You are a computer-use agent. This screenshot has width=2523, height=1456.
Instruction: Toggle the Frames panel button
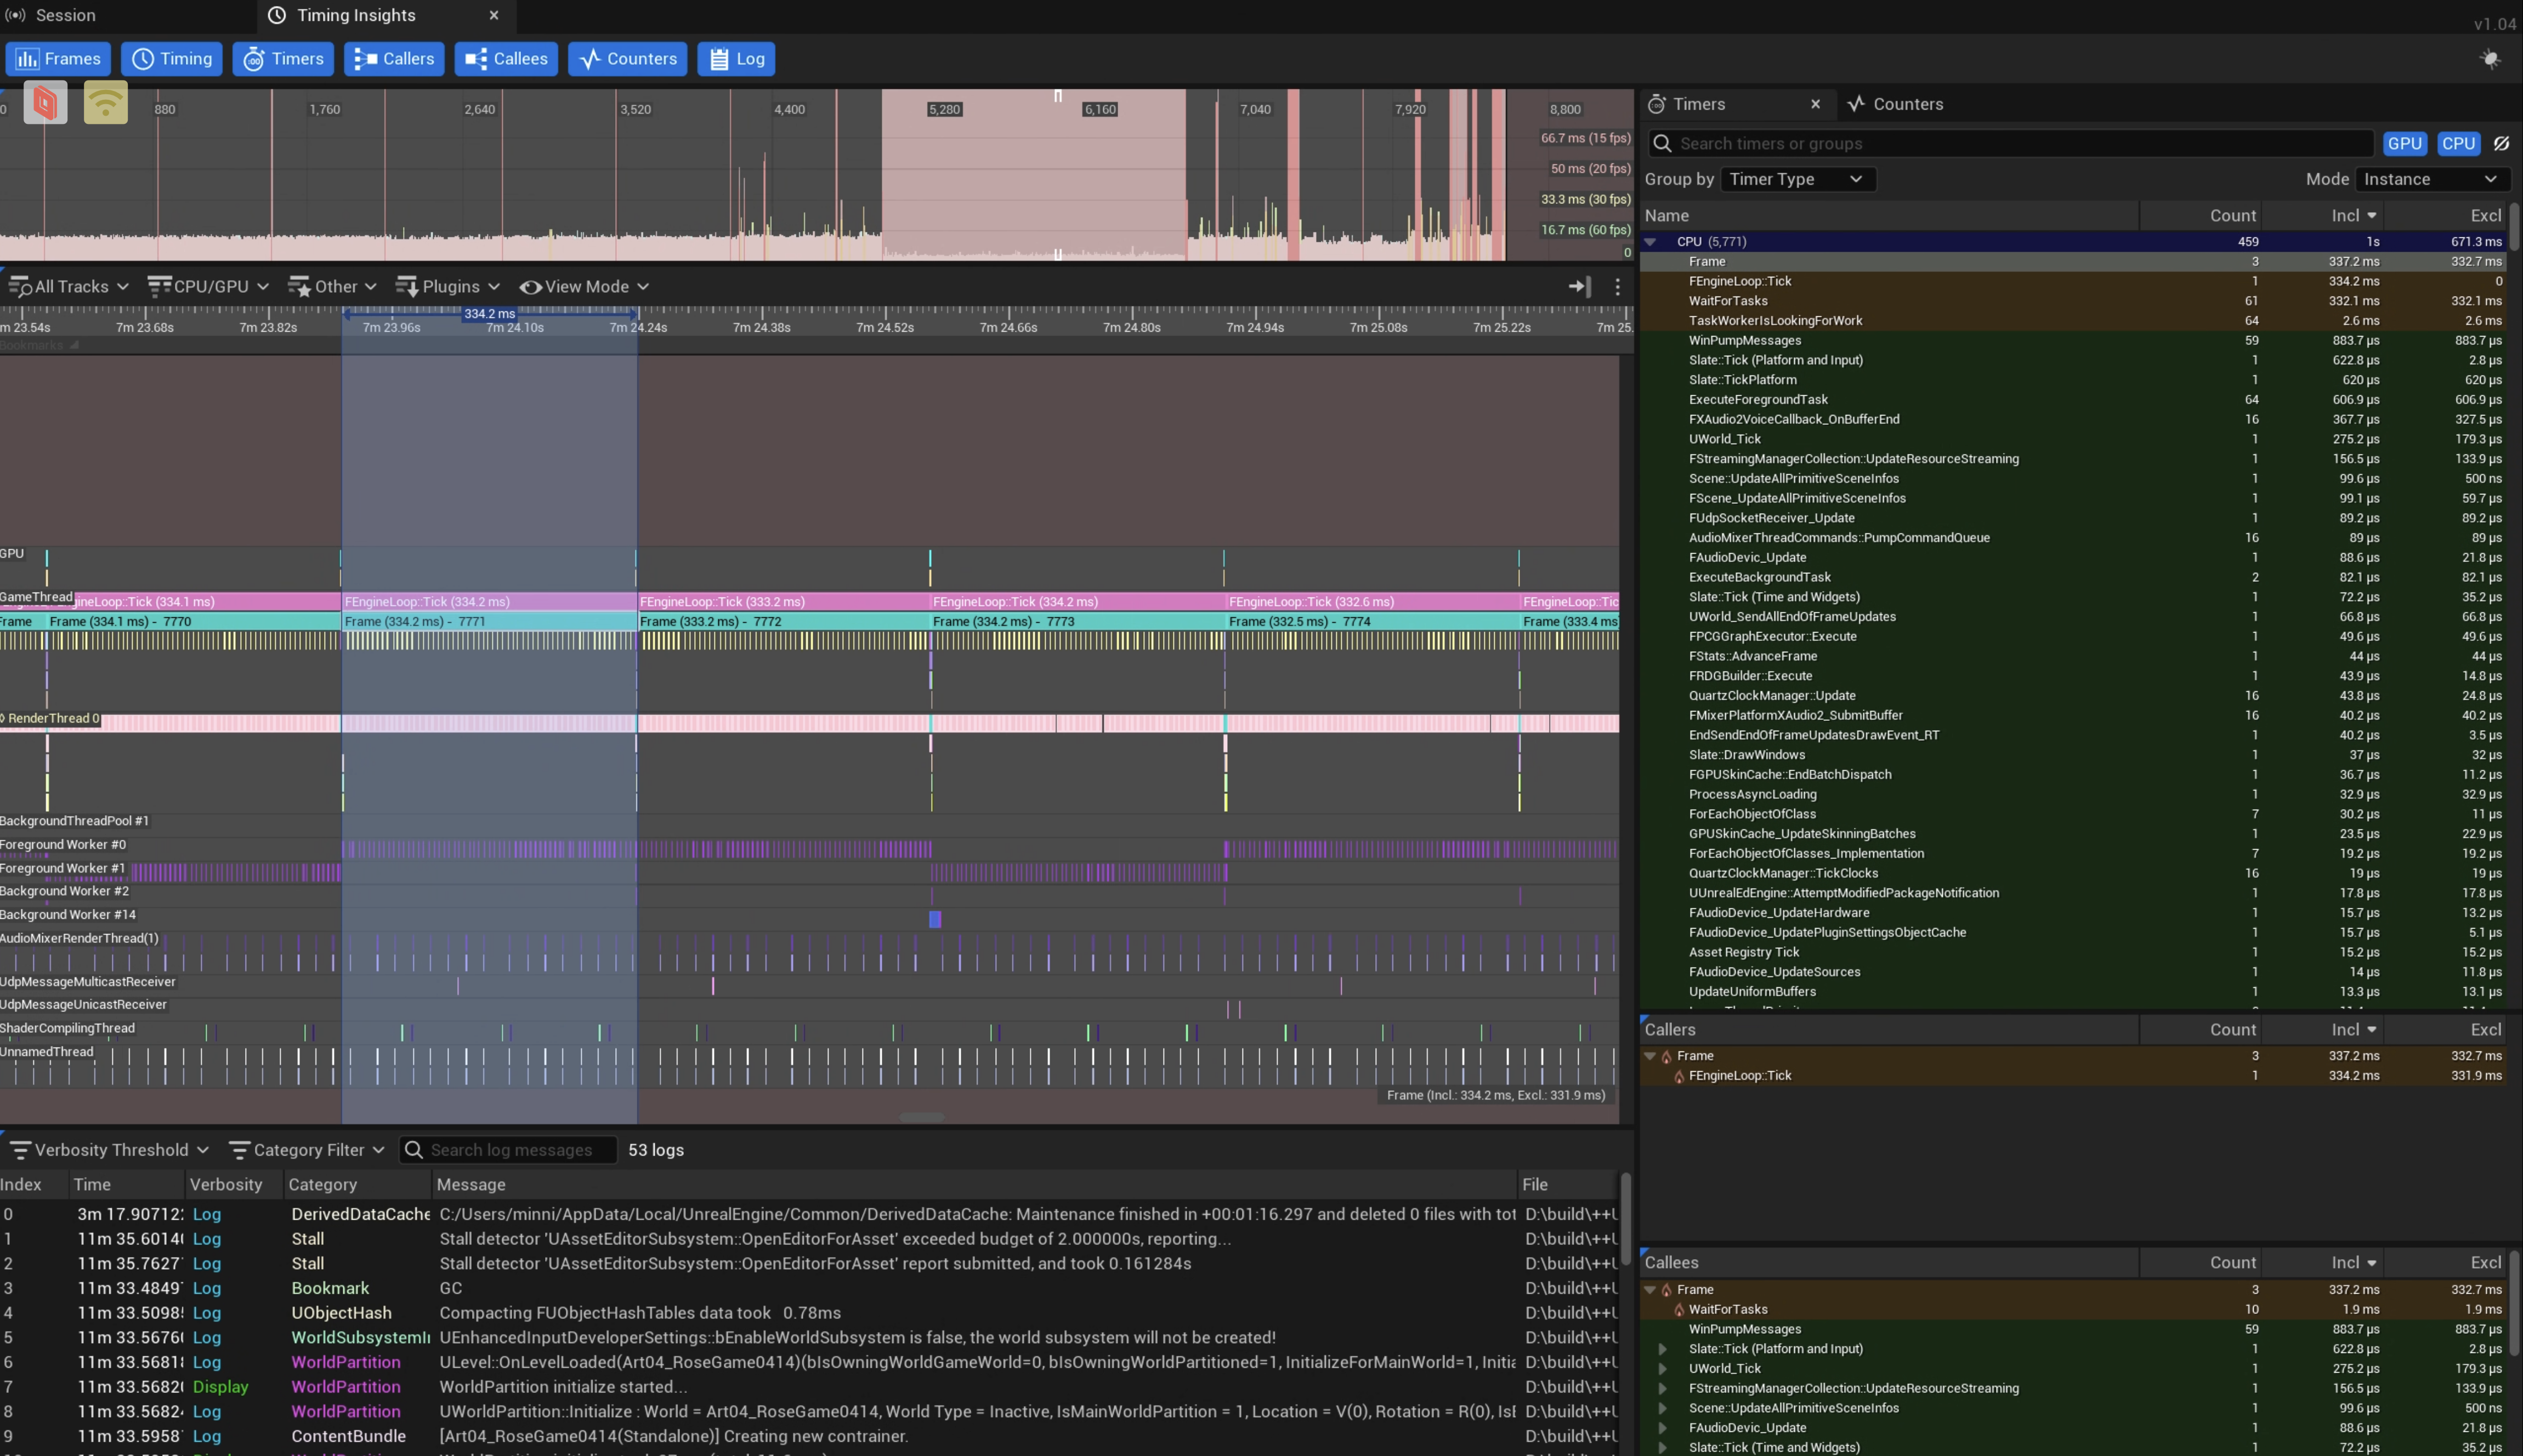(x=58, y=59)
